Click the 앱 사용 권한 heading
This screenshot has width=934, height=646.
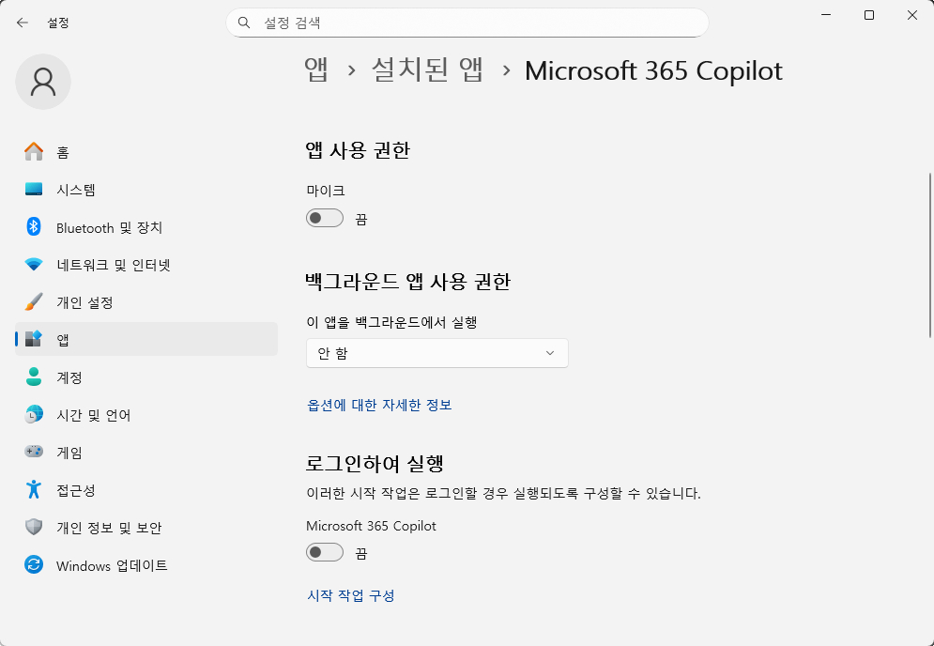click(x=358, y=149)
